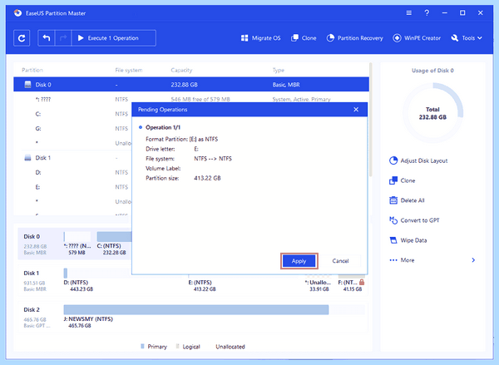
Task: Expand the Tools dropdown menu
Action: click(467, 38)
